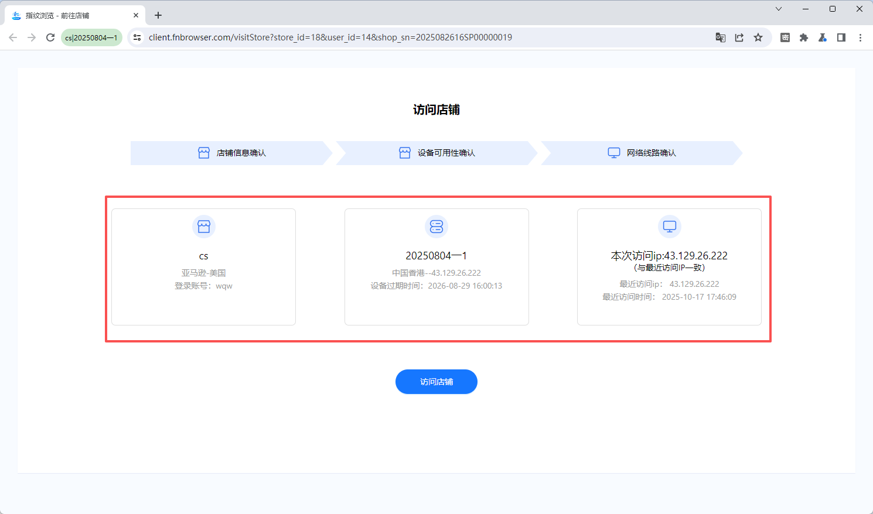Click the store icon in cs card
This screenshot has height=514, width=873.
coord(204,227)
